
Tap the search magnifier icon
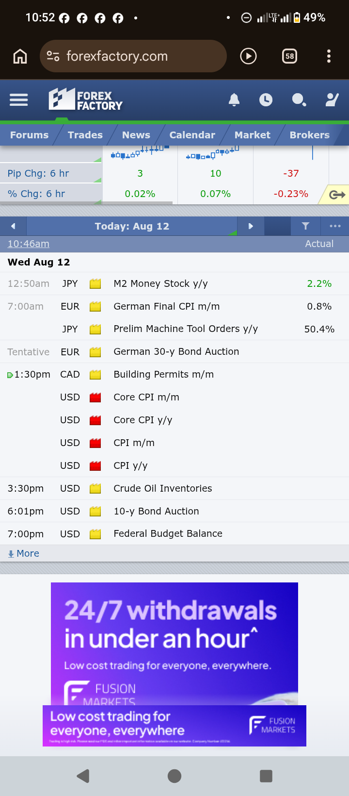click(299, 100)
